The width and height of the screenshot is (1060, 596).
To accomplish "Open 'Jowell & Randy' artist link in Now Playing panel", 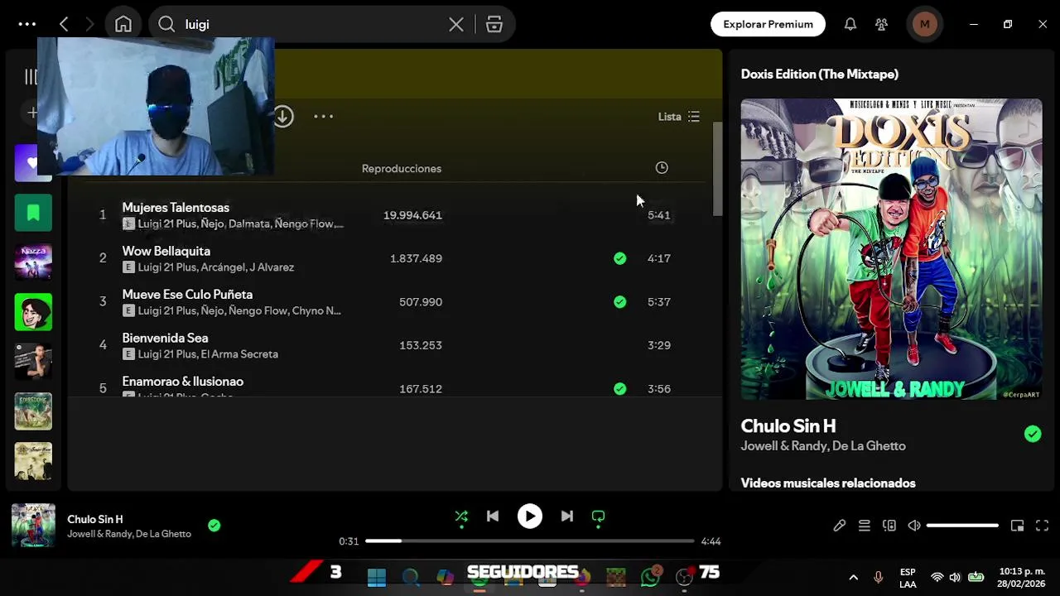I will (x=783, y=446).
